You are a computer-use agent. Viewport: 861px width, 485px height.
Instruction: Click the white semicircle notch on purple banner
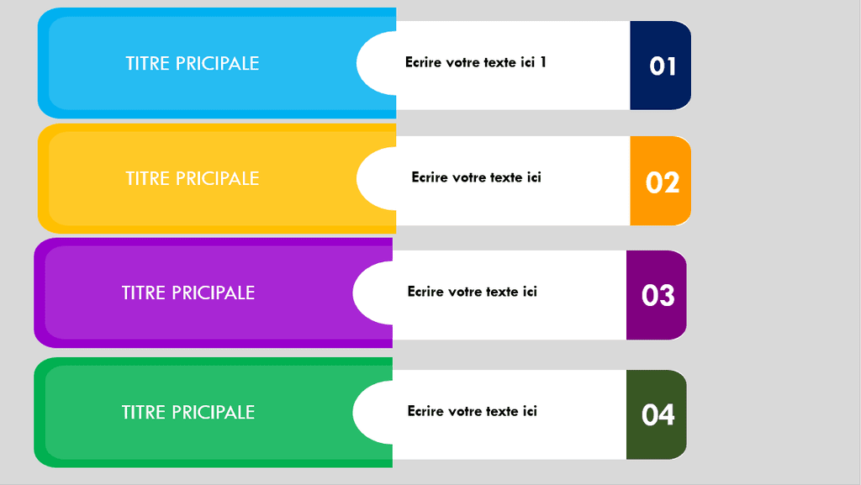pos(372,293)
